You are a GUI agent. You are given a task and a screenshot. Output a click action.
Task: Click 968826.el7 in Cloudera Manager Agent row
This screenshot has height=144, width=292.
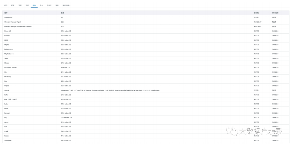(x=258, y=22)
